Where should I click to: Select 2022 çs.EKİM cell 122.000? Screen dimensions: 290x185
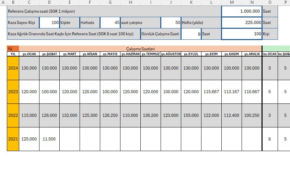tap(211, 115)
